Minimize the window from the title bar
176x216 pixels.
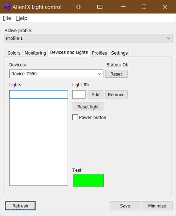123,7
